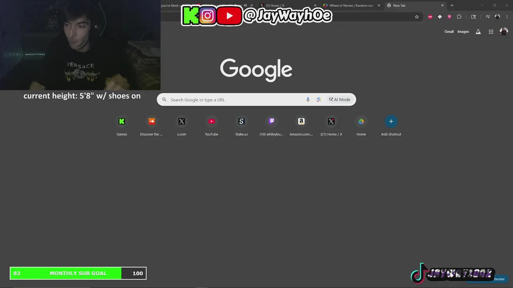Open the AdBlock Plus extension
The height and width of the screenshot is (288, 513).
point(430,17)
